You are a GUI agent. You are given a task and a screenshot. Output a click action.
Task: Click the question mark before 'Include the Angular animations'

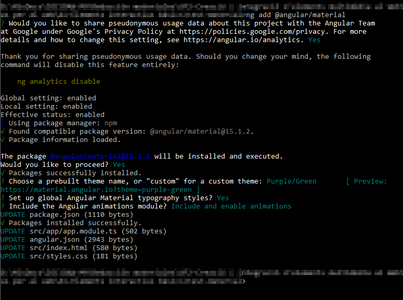3,206
